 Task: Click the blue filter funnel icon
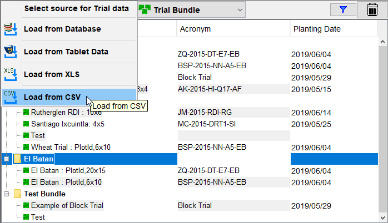(x=343, y=9)
